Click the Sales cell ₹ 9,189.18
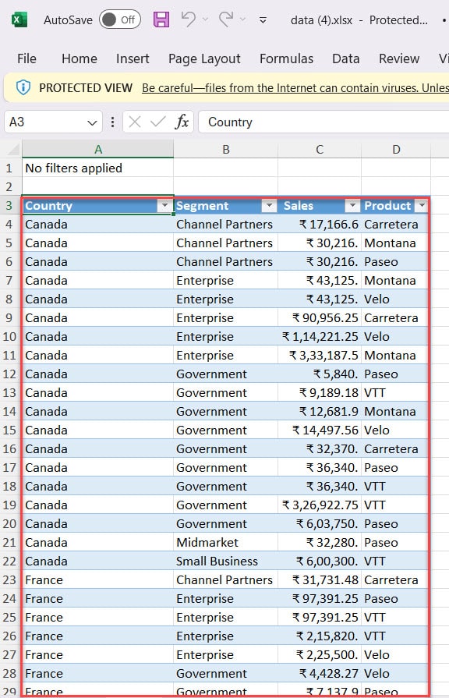 click(x=320, y=392)
